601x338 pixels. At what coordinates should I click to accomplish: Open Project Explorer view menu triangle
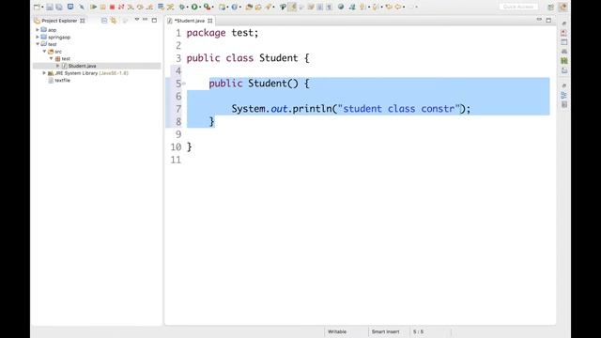(x=136, y=19)
